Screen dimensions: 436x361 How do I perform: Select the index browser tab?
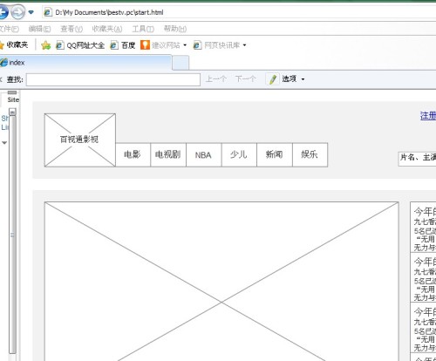85,63
